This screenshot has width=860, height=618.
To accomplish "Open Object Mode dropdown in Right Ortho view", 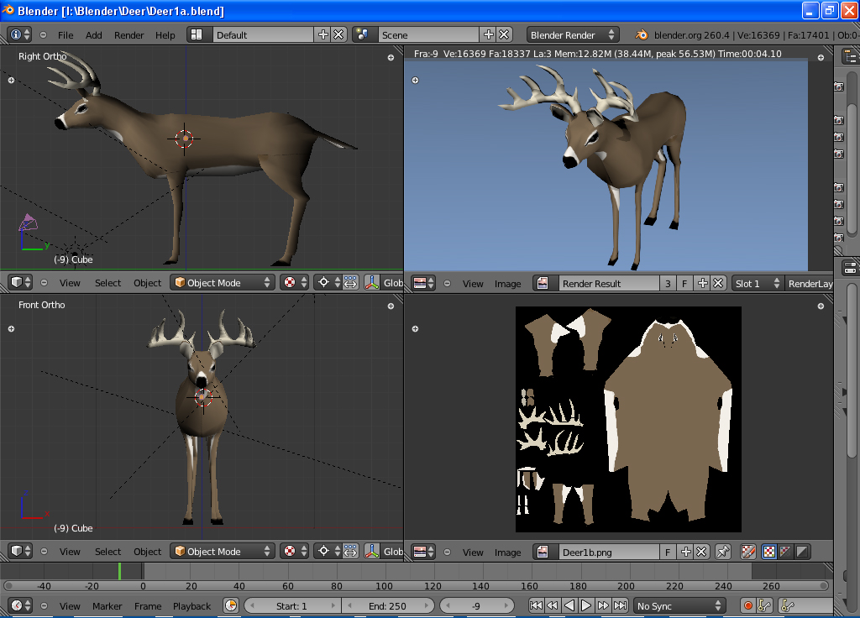I will coord(223,283).
